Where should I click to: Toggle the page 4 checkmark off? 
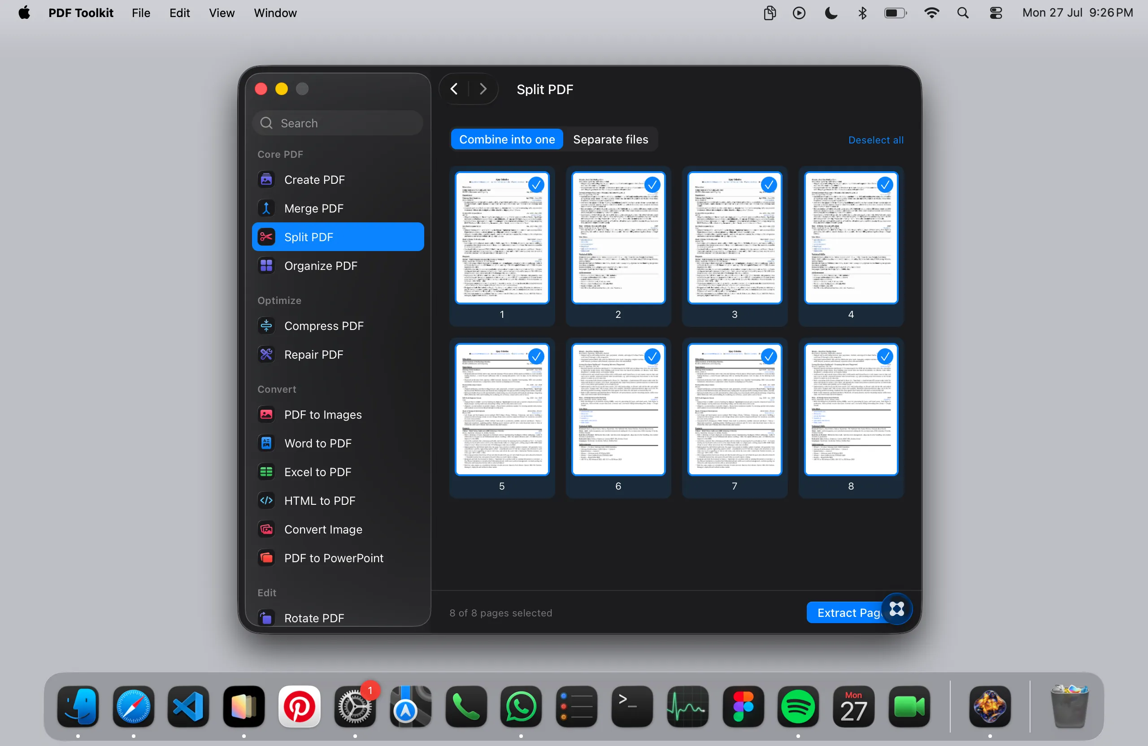(885, 185)
